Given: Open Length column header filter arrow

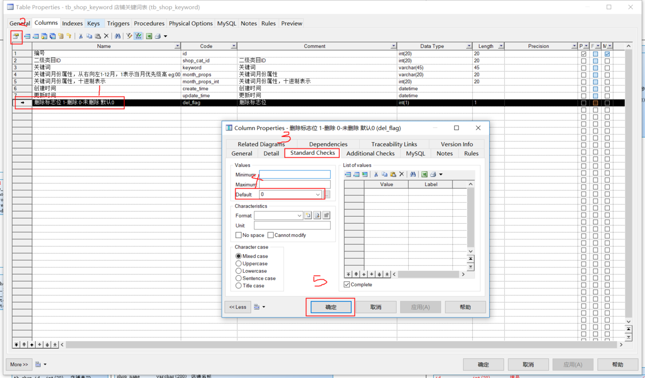Looking at the screenshot, I should (500, 46).
